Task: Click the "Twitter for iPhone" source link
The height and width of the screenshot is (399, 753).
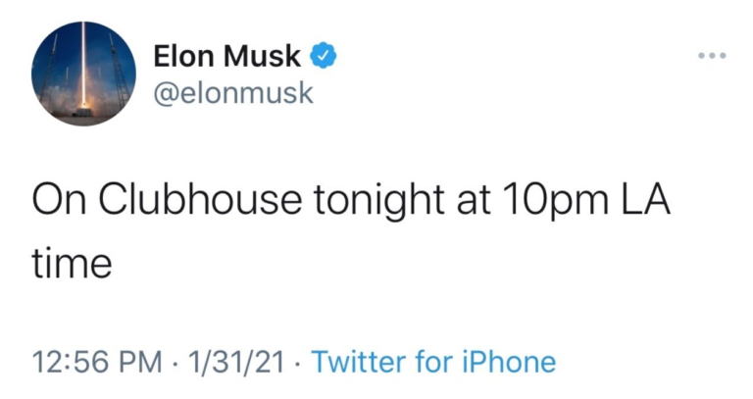Action: coord(432,362)
